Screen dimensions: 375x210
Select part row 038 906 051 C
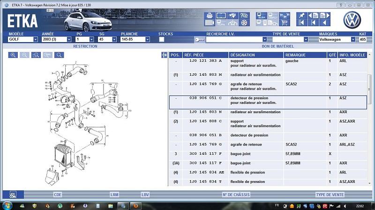pos(268,102)
